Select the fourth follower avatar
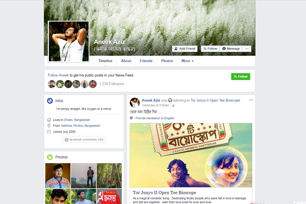This screenshot has height=204, width=306. coord(76,84)
